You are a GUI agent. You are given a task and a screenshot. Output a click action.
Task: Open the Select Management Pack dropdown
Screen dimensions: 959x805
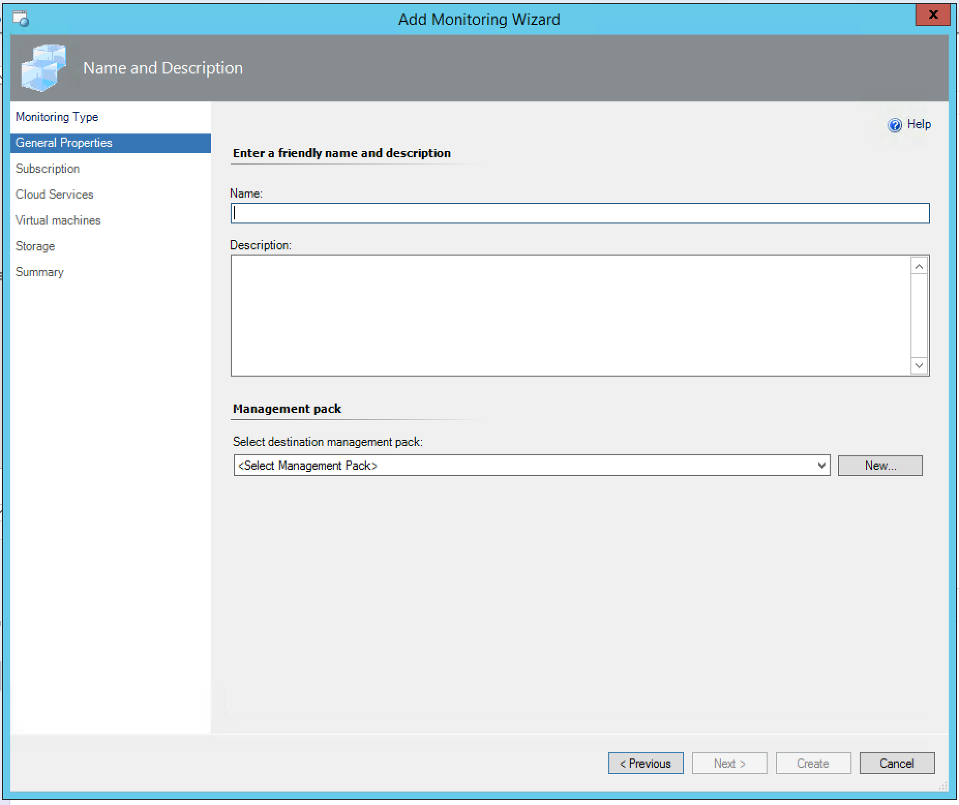[531, 466]
